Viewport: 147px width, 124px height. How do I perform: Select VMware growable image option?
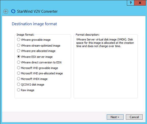point(34,40)
